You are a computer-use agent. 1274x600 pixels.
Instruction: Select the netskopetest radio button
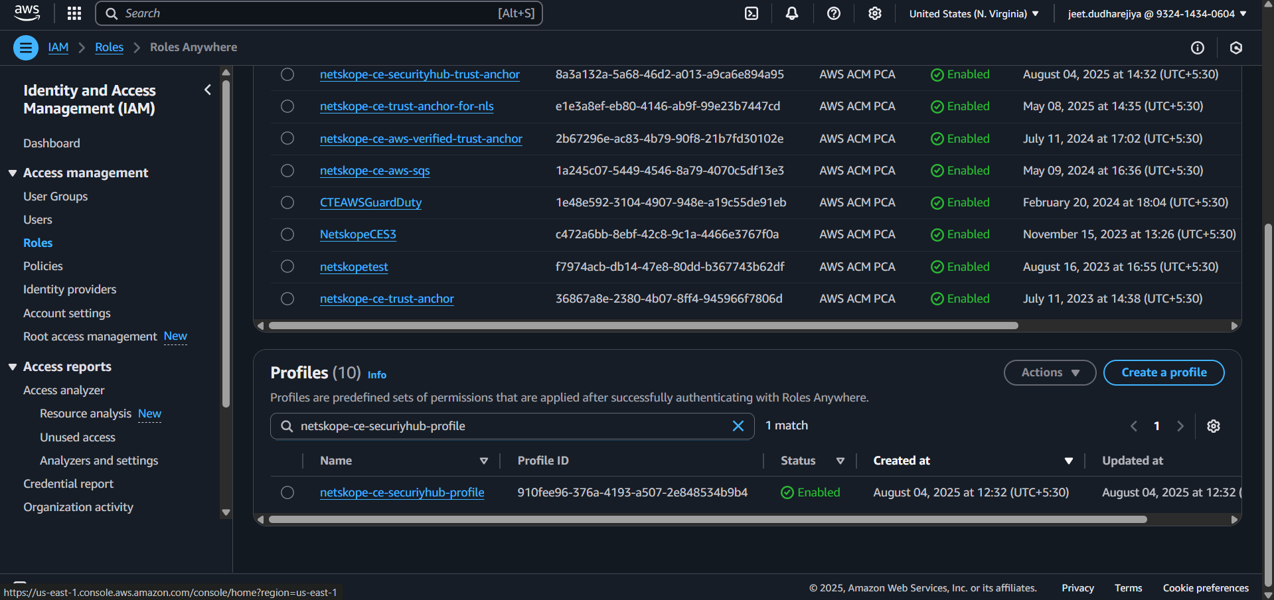(x=287, y=266)
